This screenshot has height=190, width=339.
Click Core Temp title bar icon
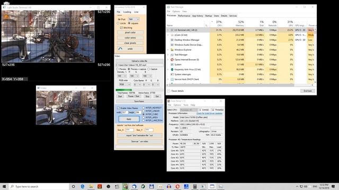(168, 101)
